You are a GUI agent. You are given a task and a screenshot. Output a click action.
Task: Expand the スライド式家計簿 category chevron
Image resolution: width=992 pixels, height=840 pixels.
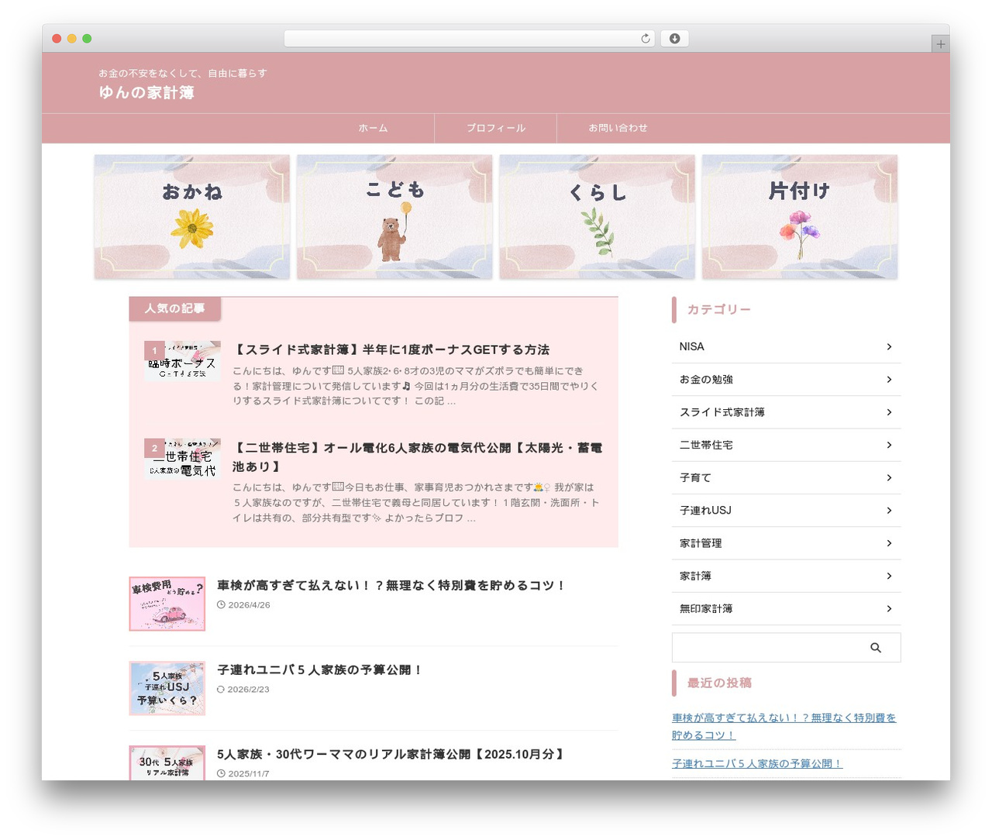(x=889, y=412)
